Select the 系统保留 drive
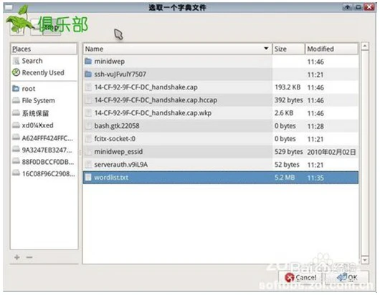The height and width of the screenshot is (295, 380). tap(30, 113)
